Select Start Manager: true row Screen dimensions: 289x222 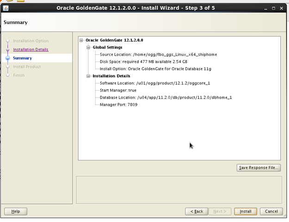[x=118, y=90]
